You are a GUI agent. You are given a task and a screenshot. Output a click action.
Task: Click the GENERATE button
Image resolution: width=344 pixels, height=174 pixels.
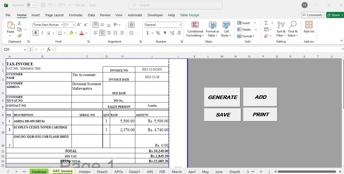[222, 97]
